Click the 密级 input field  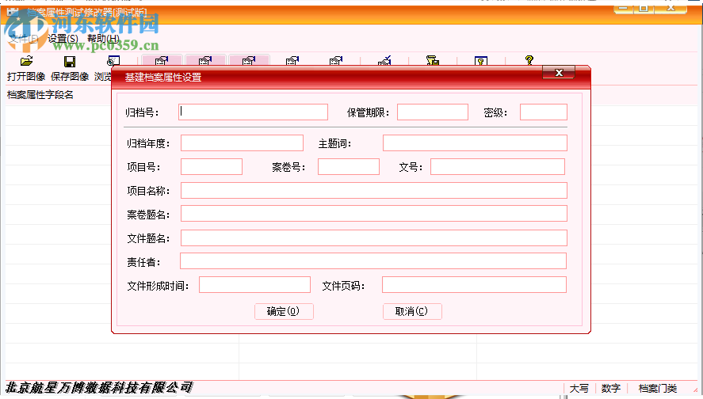pyautogui.click(x=544, y=112)
